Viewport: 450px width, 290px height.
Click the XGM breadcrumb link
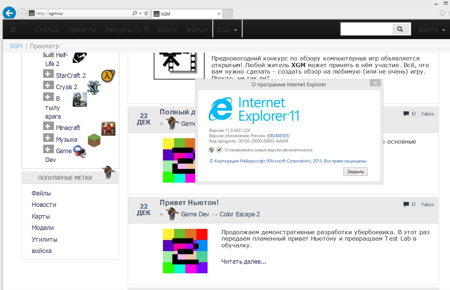16,46
